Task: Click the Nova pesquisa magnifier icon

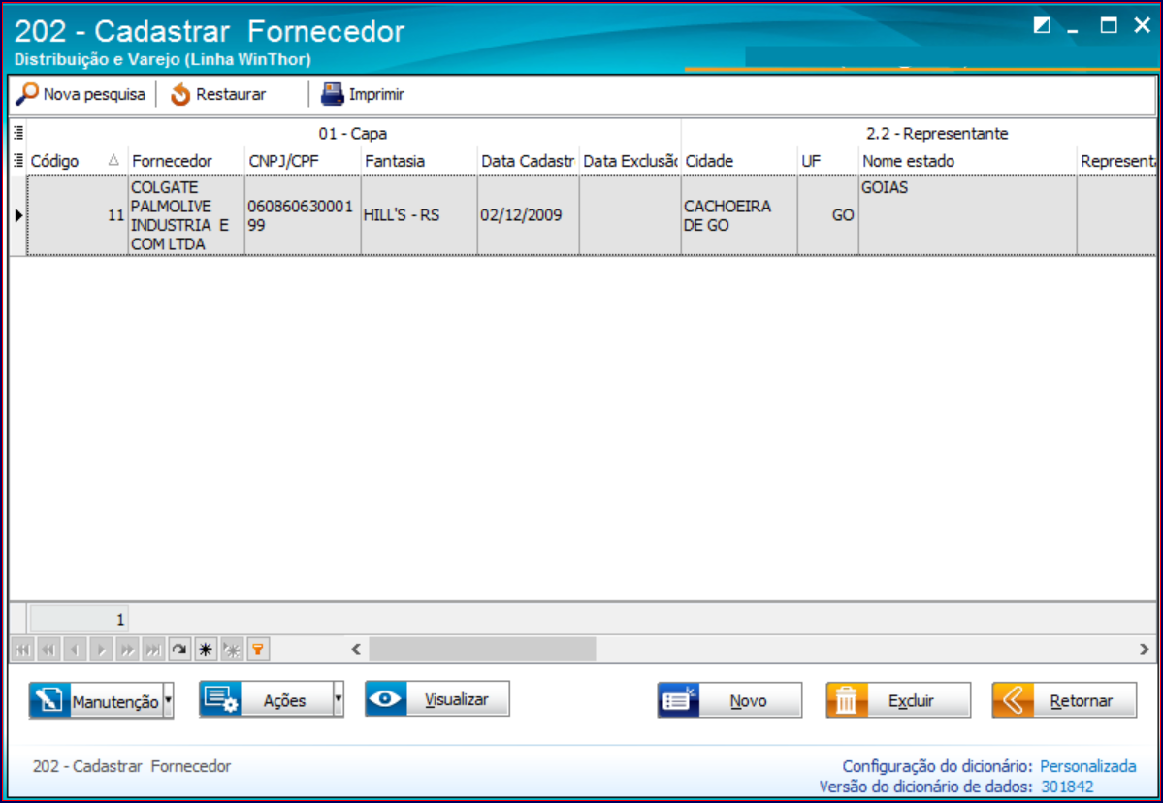Action: pos(27,94)
